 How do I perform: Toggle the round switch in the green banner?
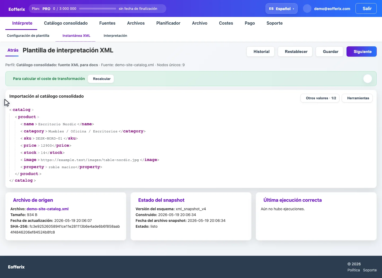[x=367, y=79]
